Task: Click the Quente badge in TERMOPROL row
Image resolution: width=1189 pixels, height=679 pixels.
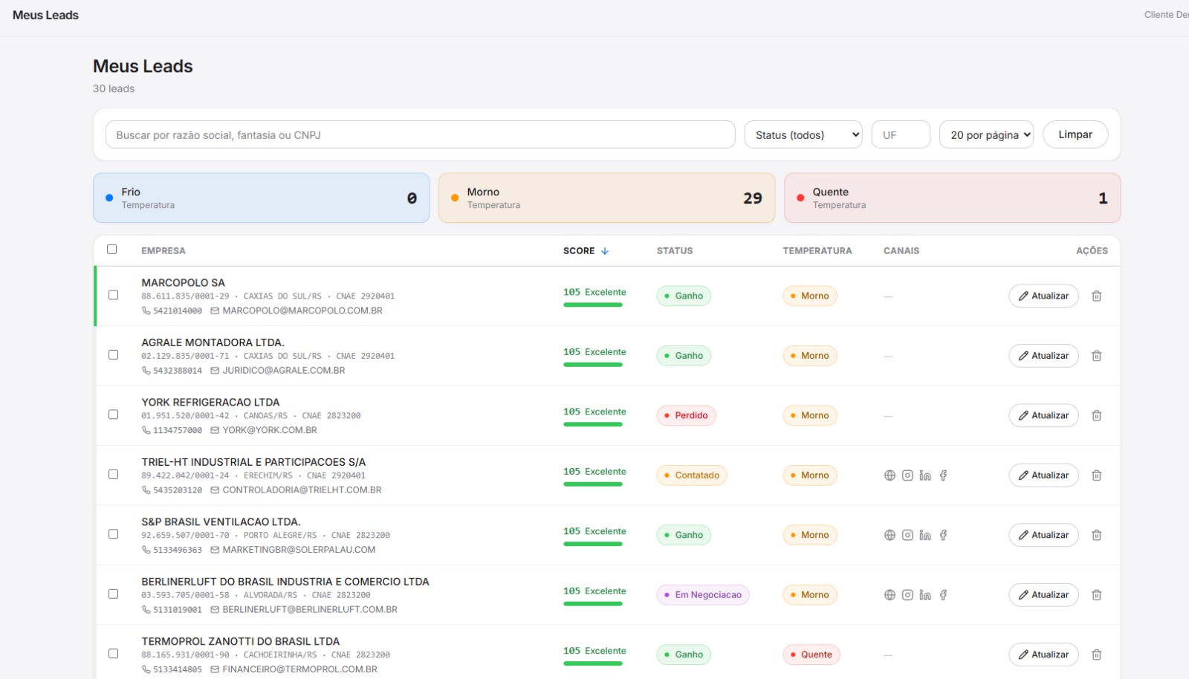Action: (811, 654)
